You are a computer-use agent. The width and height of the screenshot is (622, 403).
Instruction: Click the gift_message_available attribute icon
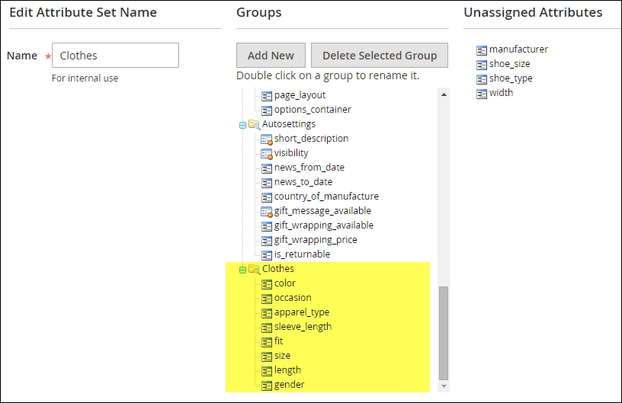(x=267, y=212)
